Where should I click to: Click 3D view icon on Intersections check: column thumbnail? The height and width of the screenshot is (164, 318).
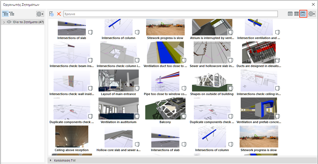pyautogui.click(x=137, y=60)
